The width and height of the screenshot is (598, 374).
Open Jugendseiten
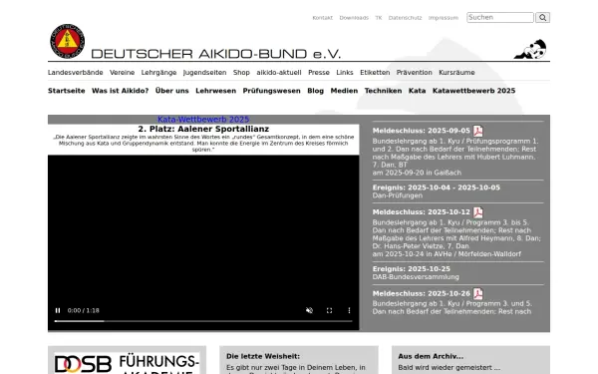click(204, 73)
